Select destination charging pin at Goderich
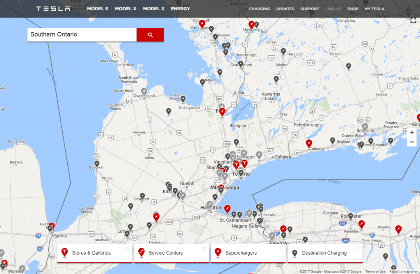The width and height of the screenshot is (420, 274). (97, 163)
